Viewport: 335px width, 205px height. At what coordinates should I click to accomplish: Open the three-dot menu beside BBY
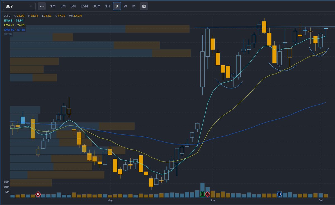[x=32, y=6]
